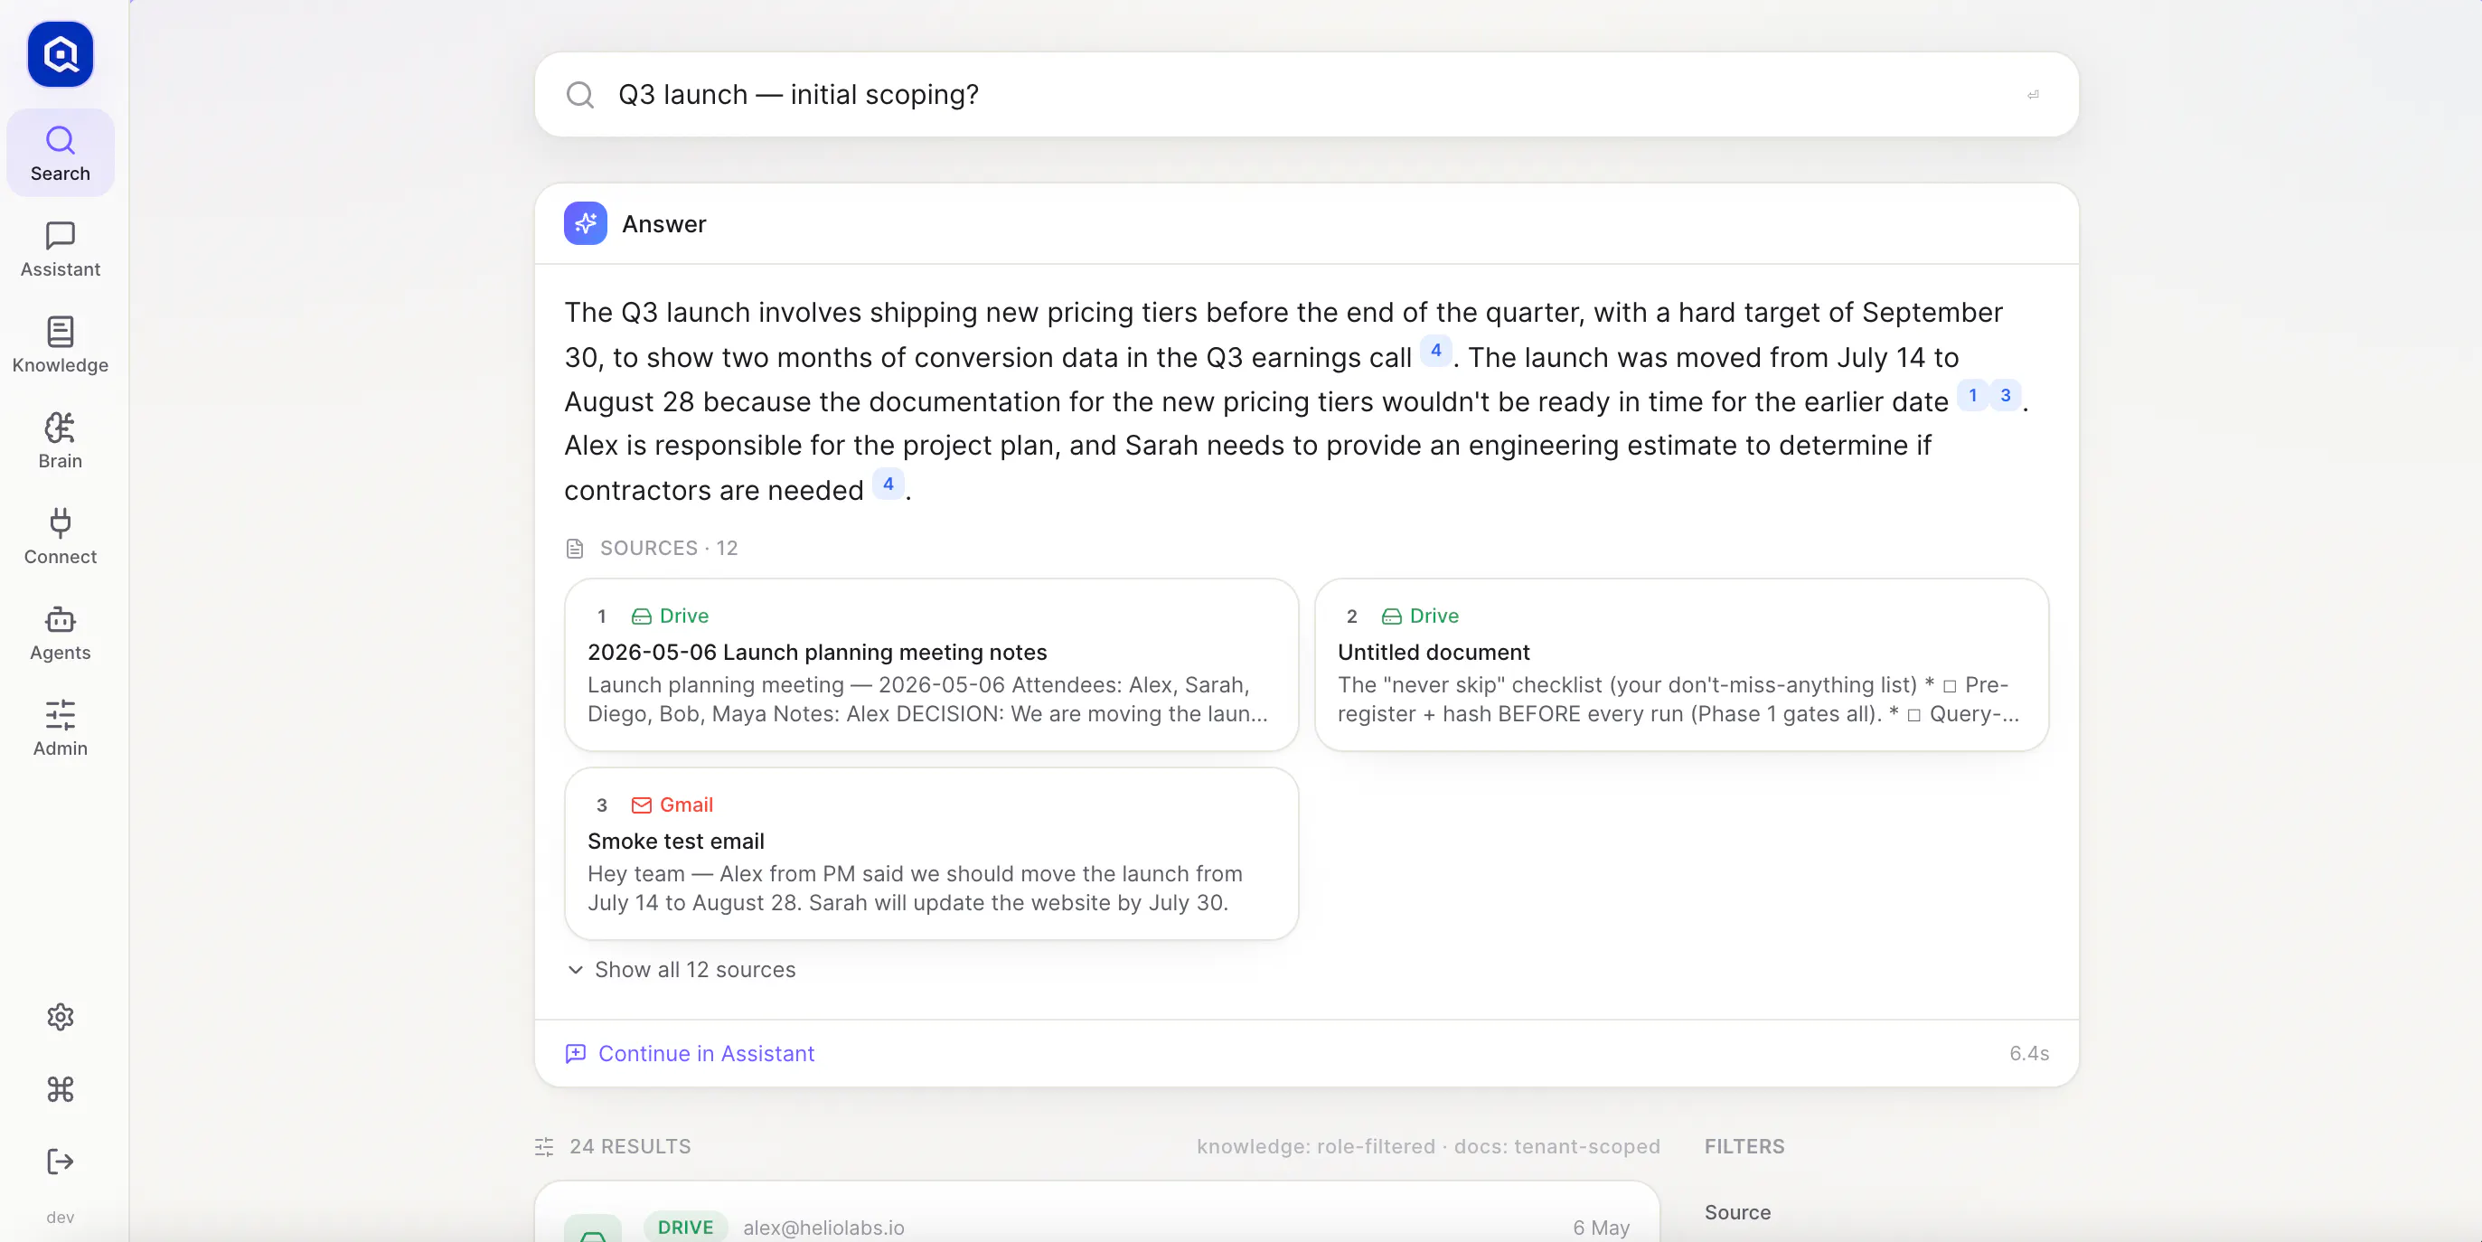Open the Connect plug icon

coord(60,523)
